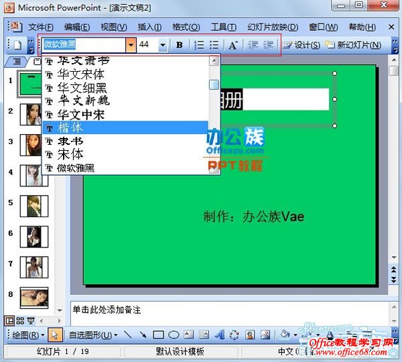Select the Line drawing tool

(x=128, y=335)
